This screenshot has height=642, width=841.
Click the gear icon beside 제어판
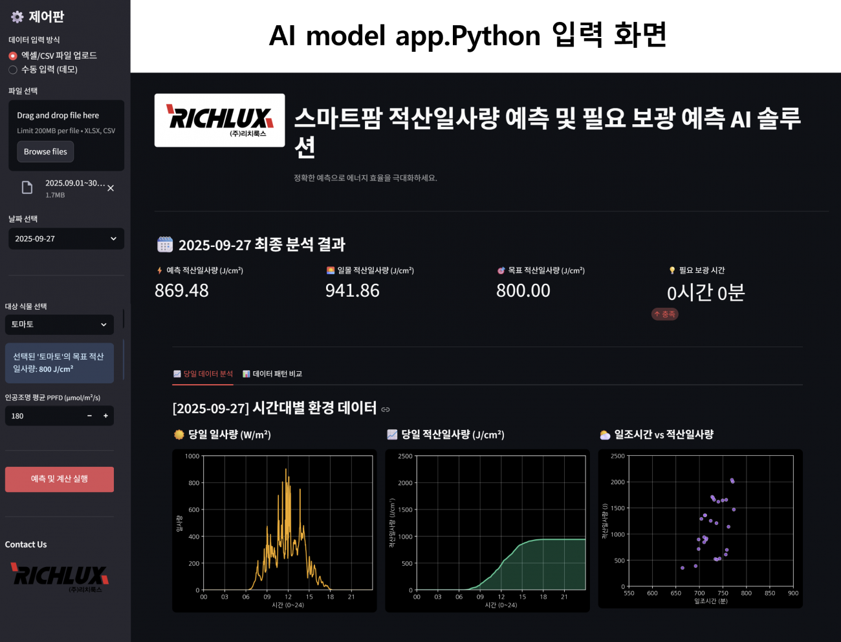tap(17, 17)
